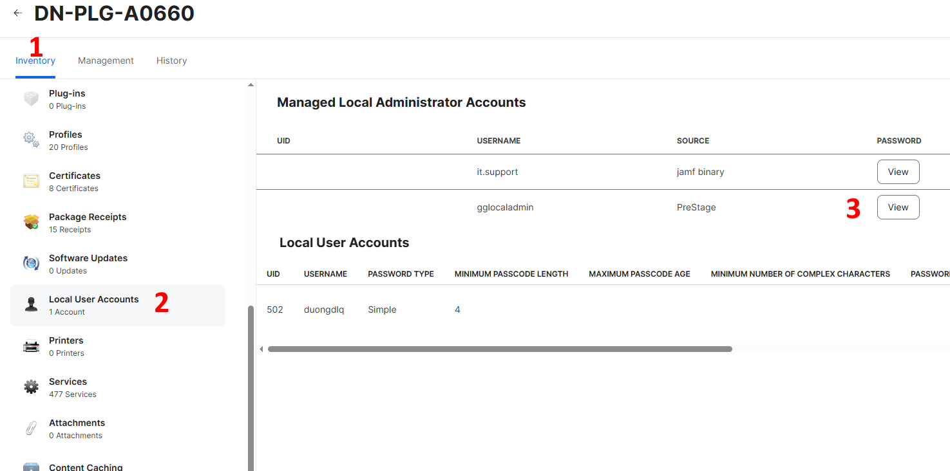Viewport: 950px width, 471px height.
Task: Select the duongdlq username row
Action: [x=324, y=309]
